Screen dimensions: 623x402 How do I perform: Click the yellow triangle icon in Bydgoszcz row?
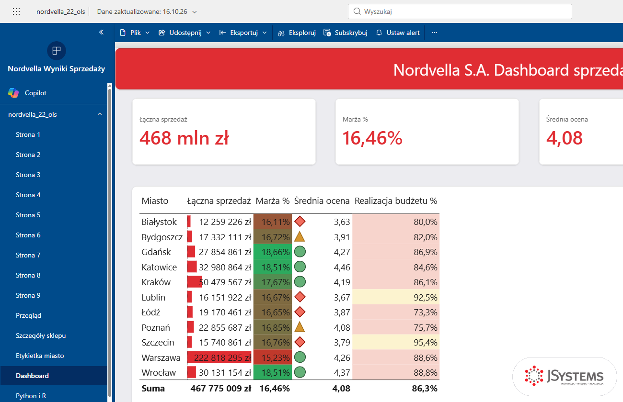[x=300, y=236]
